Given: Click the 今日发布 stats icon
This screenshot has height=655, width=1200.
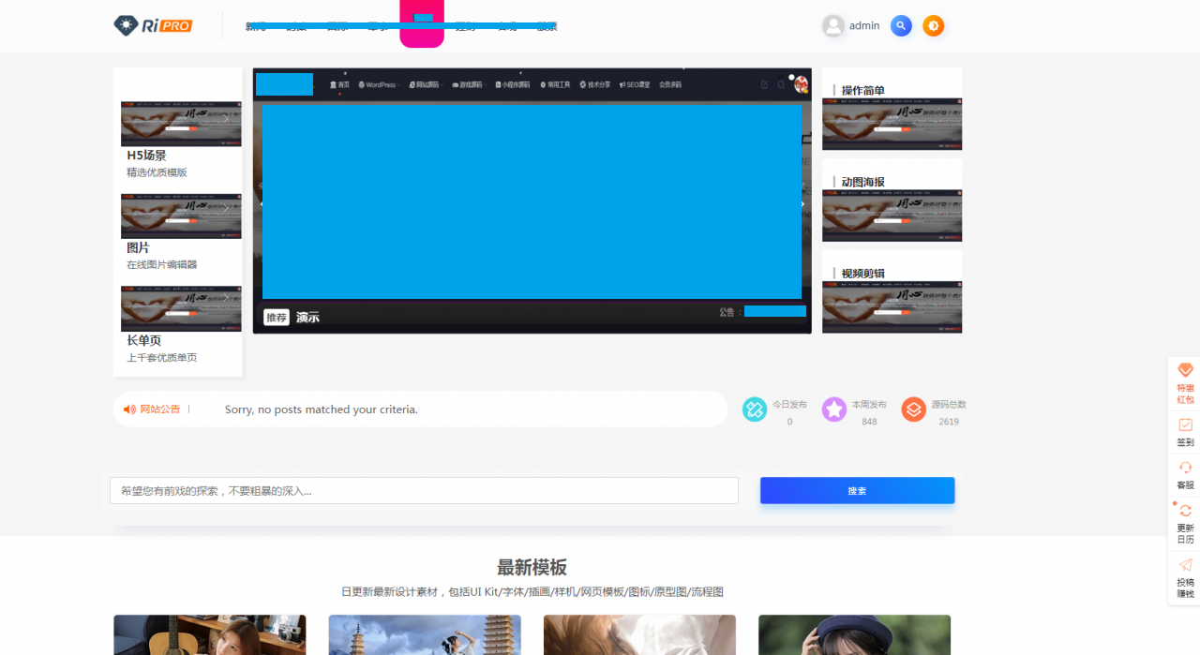Looking at the screenshot, I should pos(755,409).
